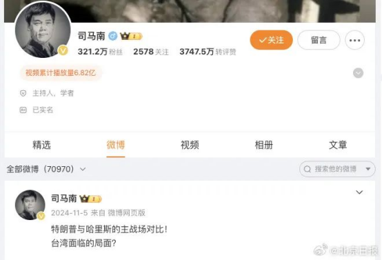Image resolution: width=382 pixels, height=260 pixels.
Task: Toggle the 关注 follow button
Action: pyautogui.click(x=272, y=40)
